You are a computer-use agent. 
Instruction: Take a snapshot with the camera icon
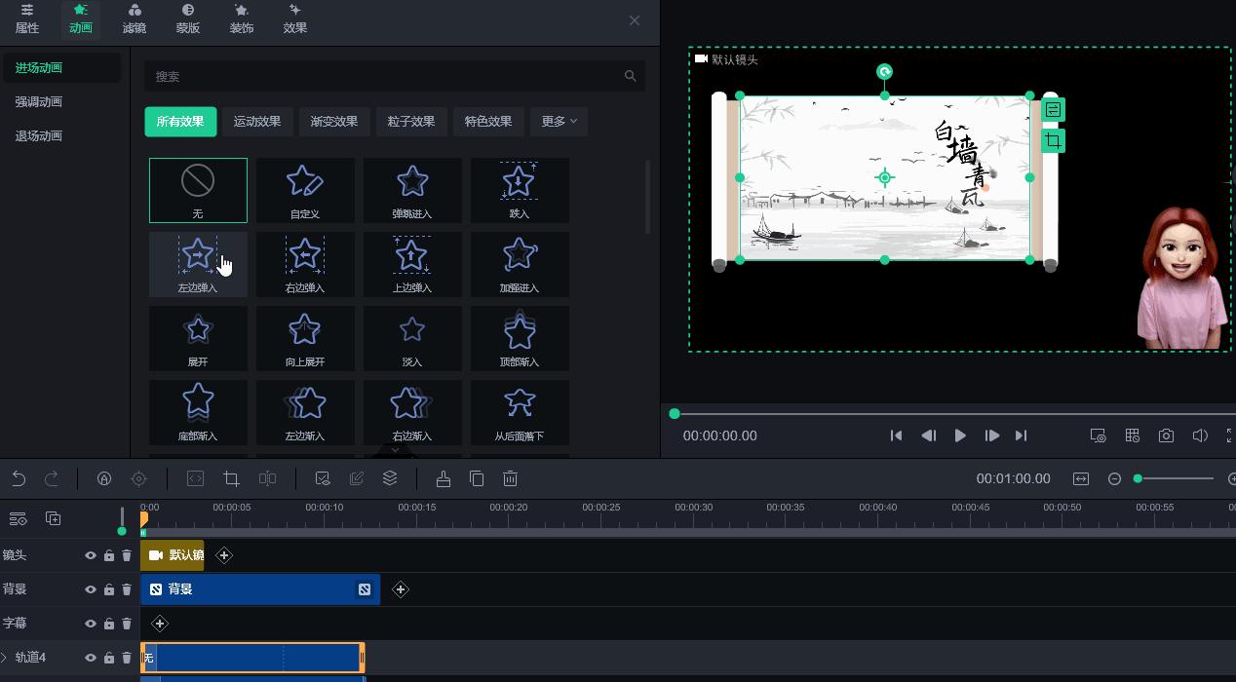(1166, 436)
